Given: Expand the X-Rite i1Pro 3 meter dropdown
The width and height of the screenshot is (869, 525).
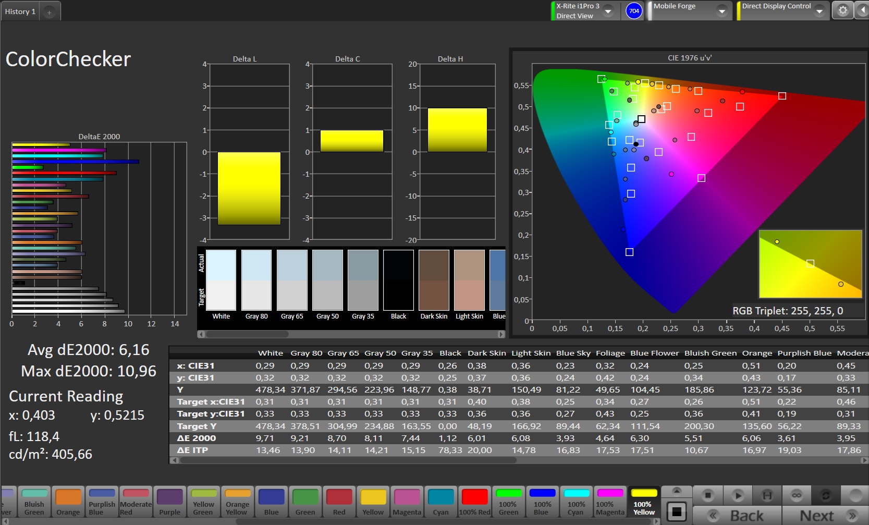Looking at the screenshot, I should [608, 11].
